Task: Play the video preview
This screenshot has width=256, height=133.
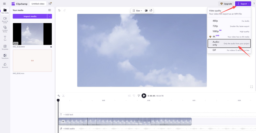Action: [x=144, y=96]
